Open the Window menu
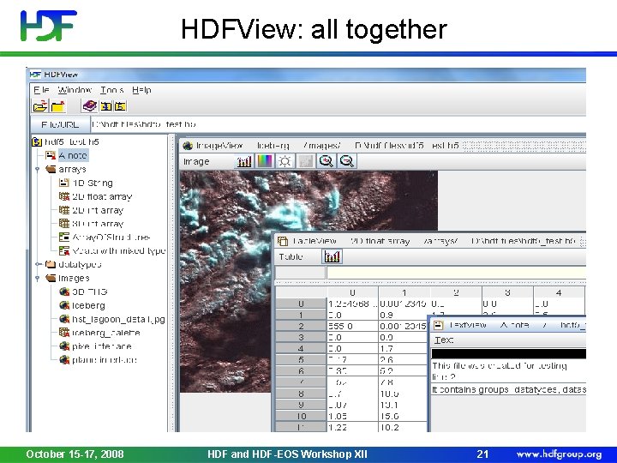 tap(75, 90)
